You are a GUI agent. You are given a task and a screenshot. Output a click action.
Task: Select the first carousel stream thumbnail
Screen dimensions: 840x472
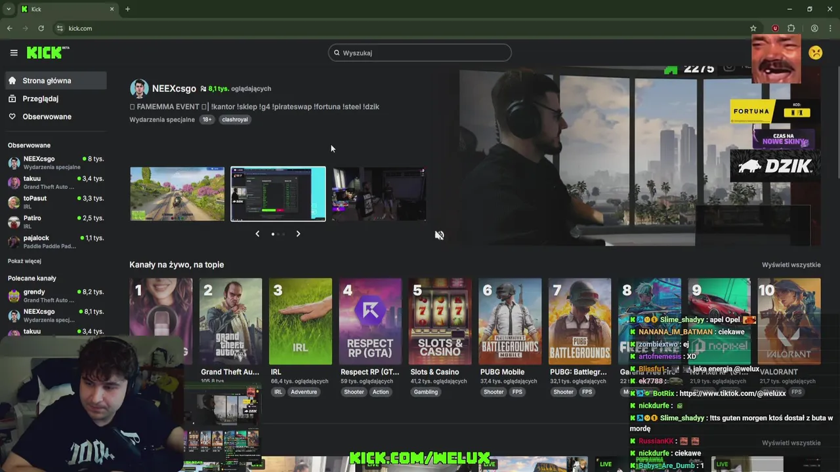[177, 193]
